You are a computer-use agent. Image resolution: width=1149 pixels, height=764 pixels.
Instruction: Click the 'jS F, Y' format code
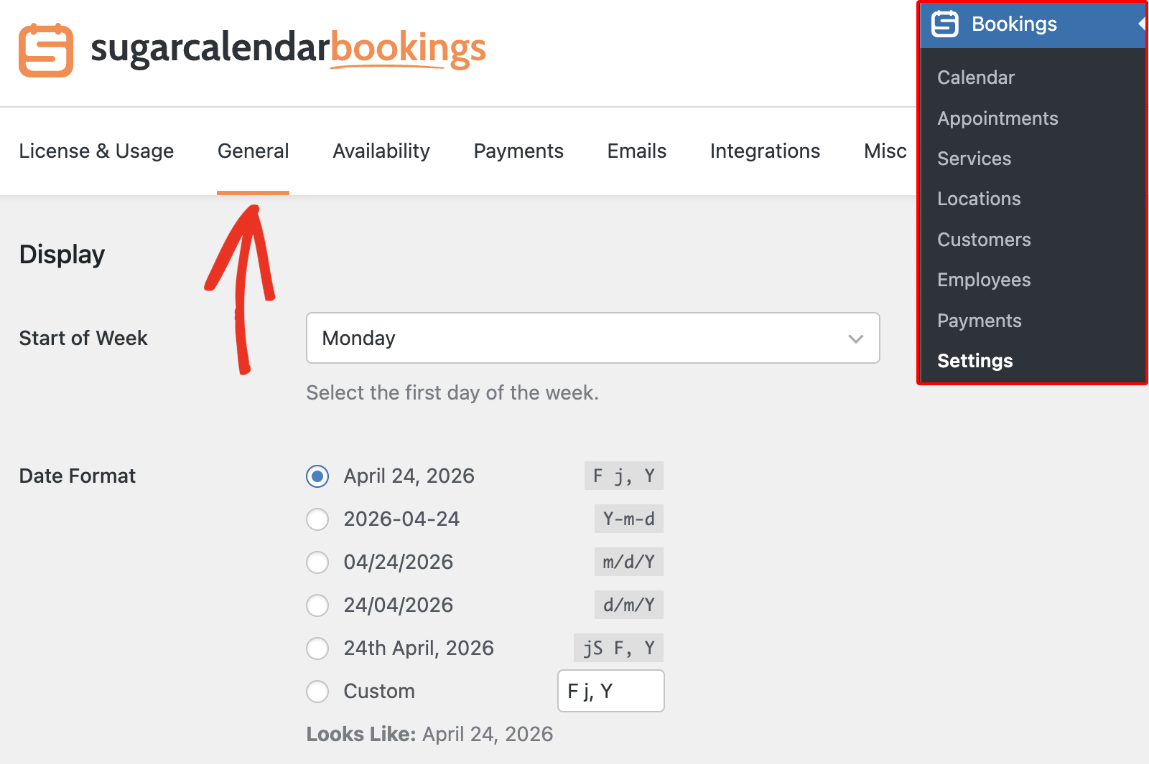click(619, 648)
